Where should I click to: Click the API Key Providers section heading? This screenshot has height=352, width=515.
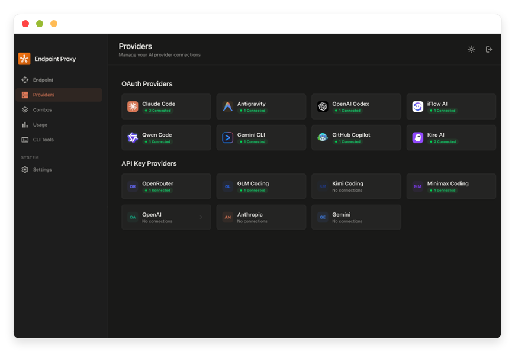(x=149, y=163)
